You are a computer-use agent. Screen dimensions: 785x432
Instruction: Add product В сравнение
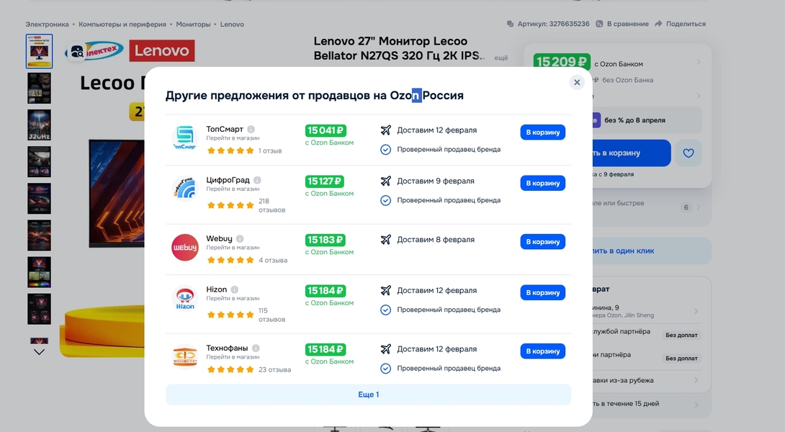coord(622,24)
